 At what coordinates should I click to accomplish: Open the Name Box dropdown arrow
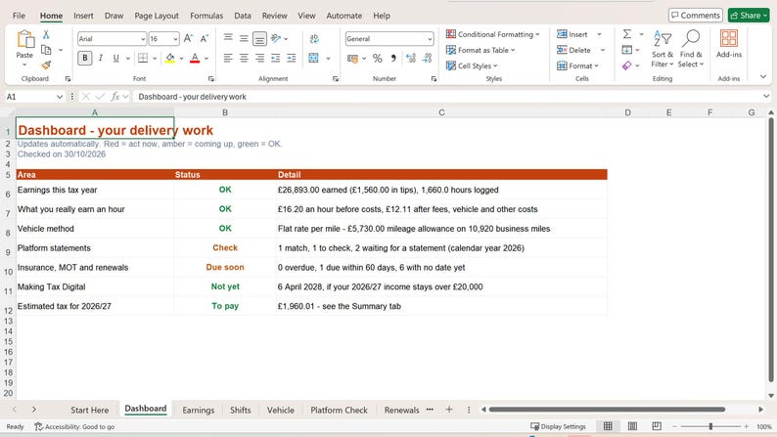[x=60, y=97]
